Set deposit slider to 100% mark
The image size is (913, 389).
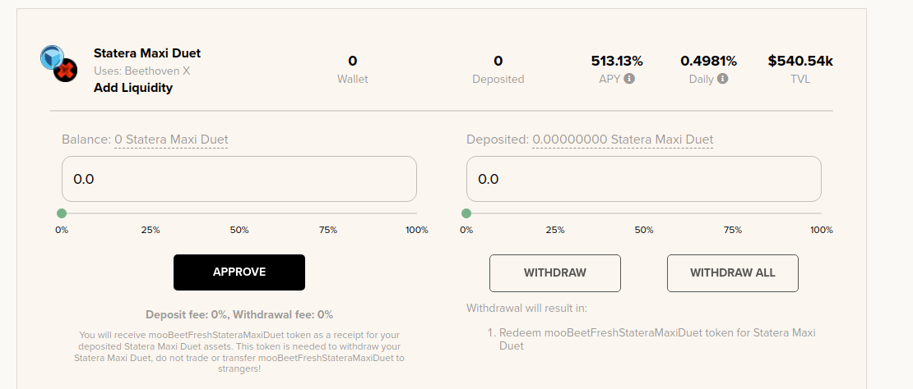point(416,213)
